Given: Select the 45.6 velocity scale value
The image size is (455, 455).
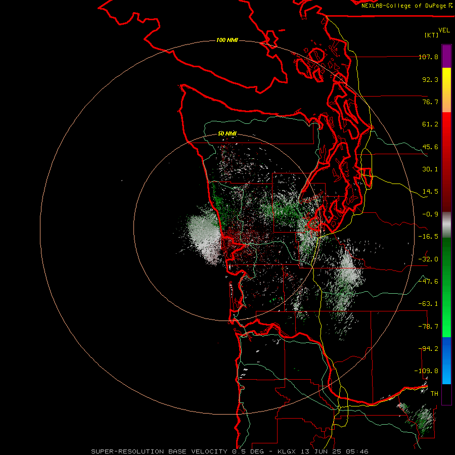Looking at the screenshot, I should [x=430, y=147].
